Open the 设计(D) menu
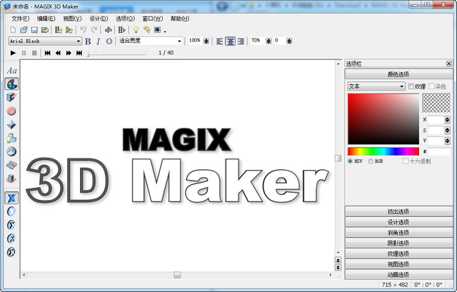This screenshot has width=457, height=292. coord(99,19)
